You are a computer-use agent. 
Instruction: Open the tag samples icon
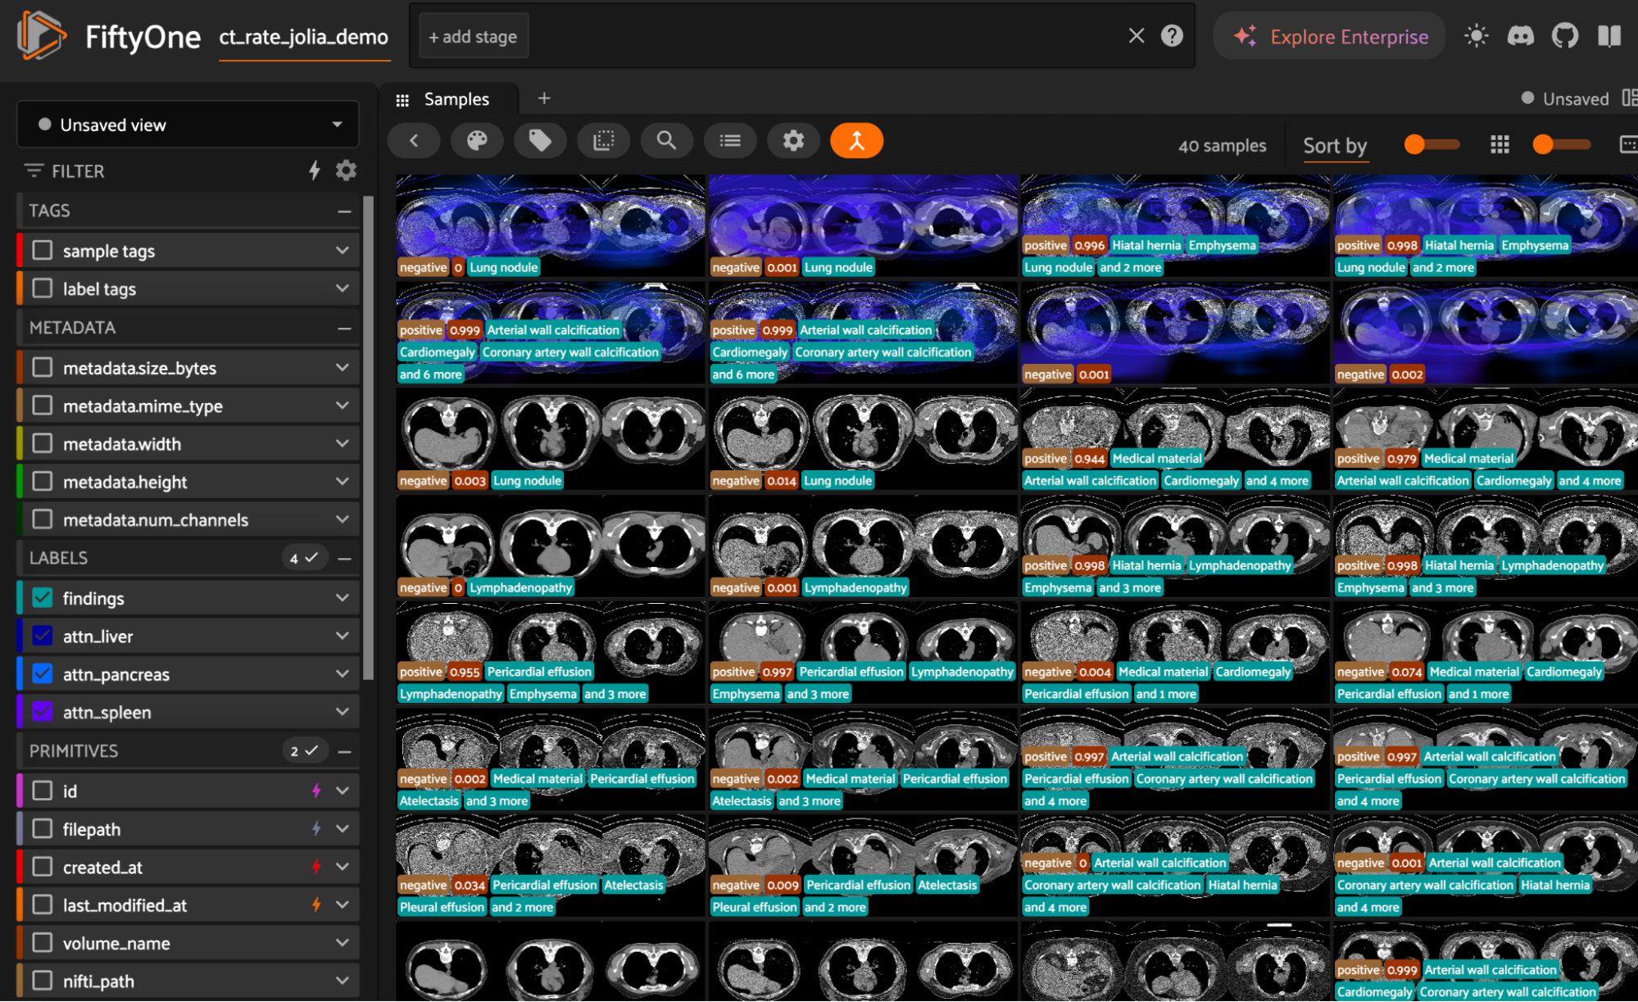tap(540, 141)
